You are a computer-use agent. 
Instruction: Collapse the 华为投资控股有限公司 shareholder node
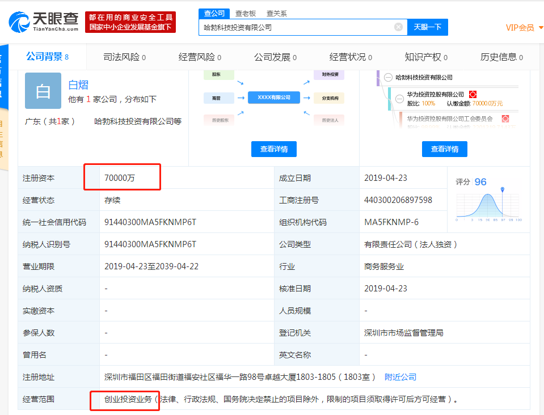(x=399, y=99)
